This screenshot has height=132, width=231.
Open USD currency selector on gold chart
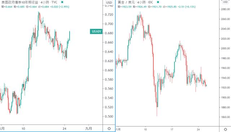click(x=225, y=2)
